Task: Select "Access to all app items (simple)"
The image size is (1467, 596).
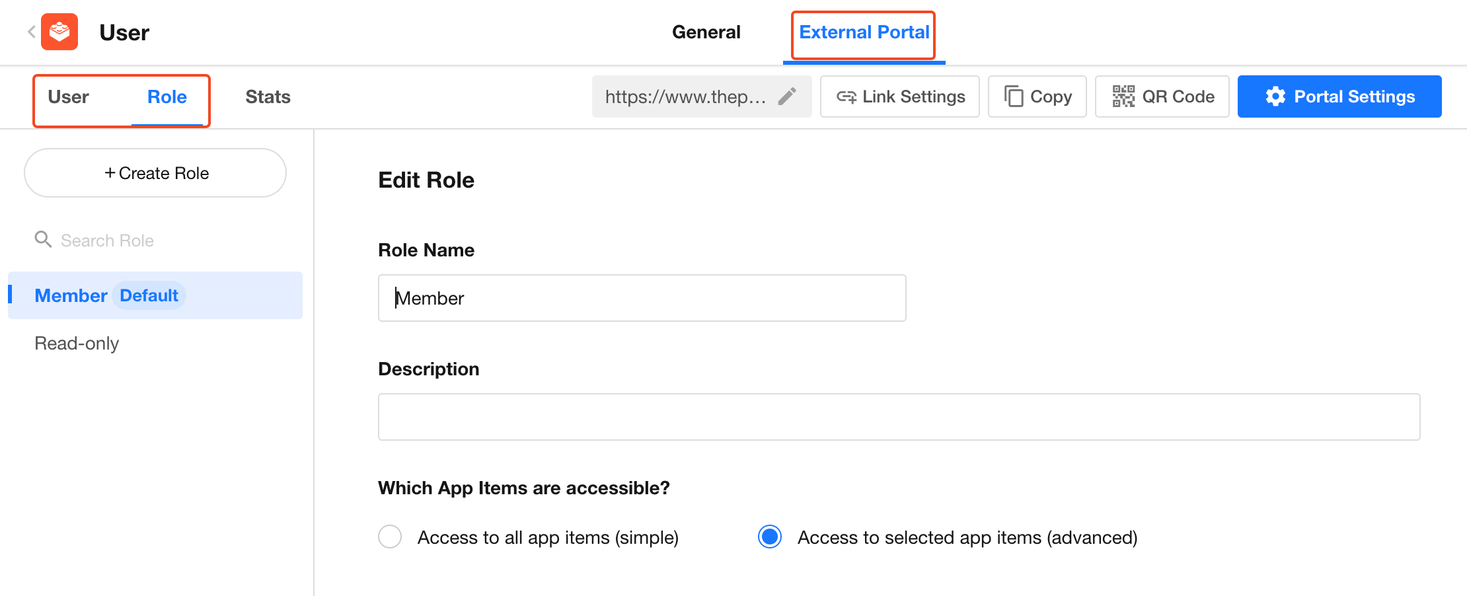Action: [x=390, y=537]
